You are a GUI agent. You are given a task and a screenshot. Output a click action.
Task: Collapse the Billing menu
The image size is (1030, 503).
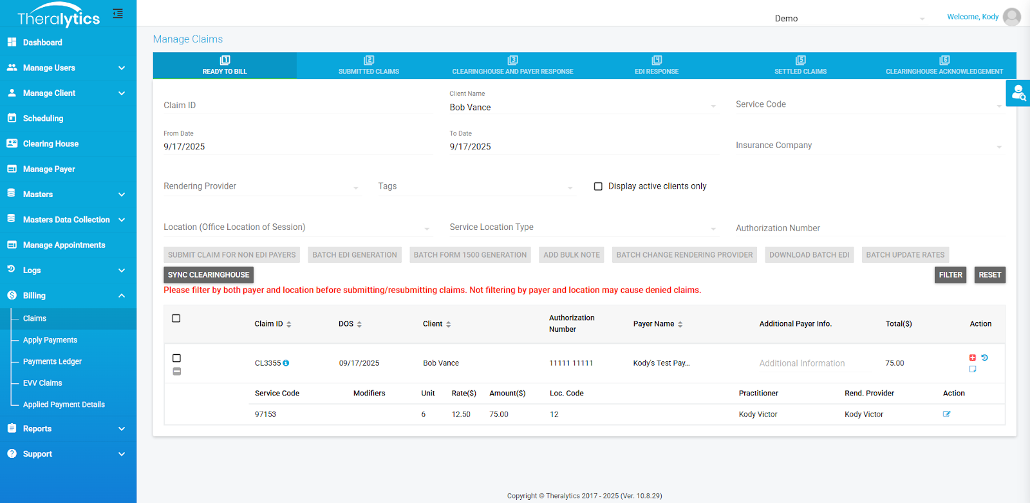click(68, 296)
